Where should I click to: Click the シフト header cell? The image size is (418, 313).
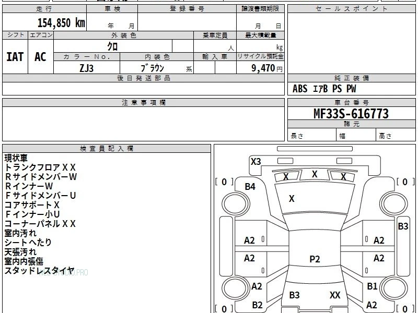click(15, 35)
